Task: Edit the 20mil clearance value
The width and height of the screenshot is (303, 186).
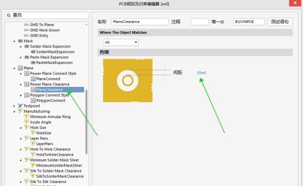Action: 201,73
